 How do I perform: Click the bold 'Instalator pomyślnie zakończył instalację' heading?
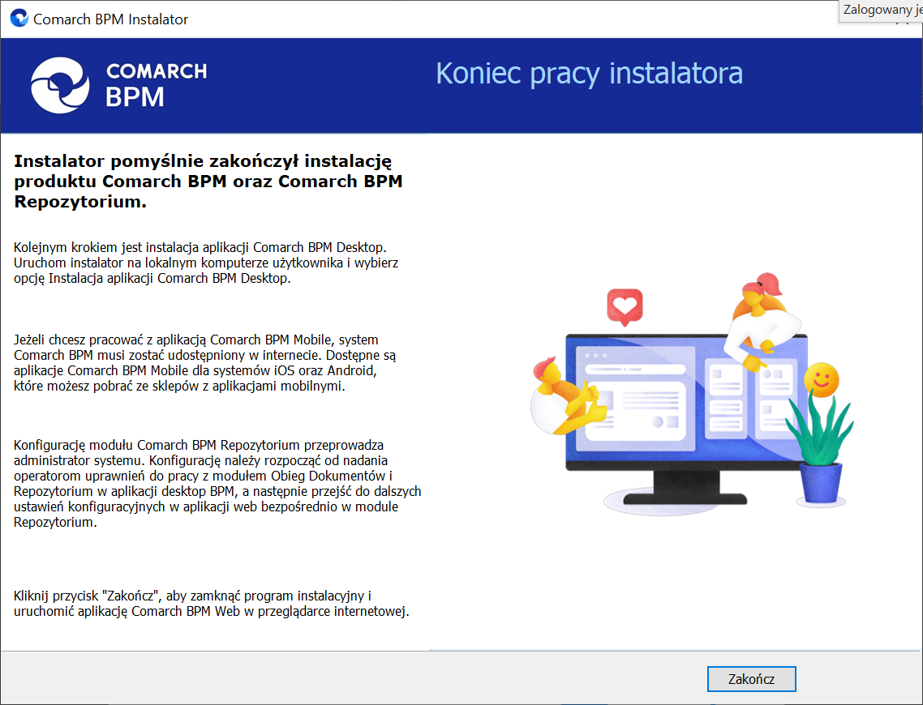pyautogui.click(x=208, y=181)
